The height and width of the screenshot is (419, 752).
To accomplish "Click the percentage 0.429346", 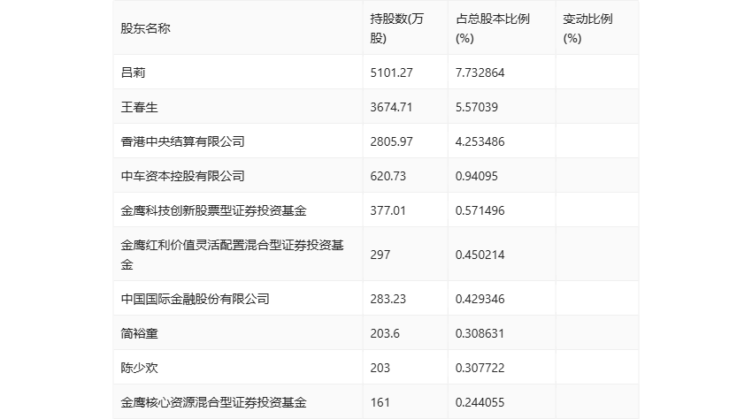I will [x=480, y=299].
